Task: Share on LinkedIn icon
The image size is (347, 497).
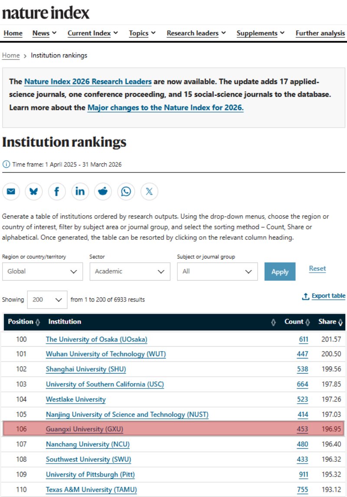Action: click(80, 192)
